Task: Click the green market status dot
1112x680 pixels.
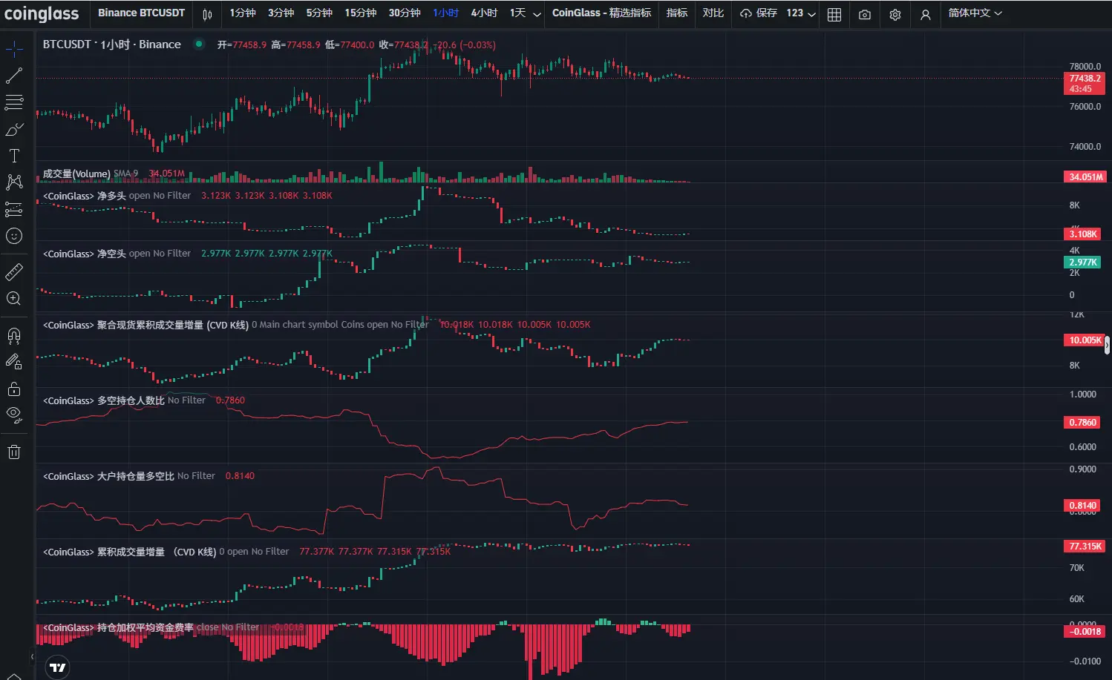Action: pyautogui.click(x=199, y=44)
